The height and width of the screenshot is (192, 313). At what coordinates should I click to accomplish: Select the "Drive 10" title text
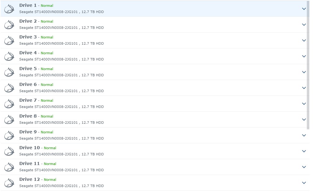tap(29, 148)
